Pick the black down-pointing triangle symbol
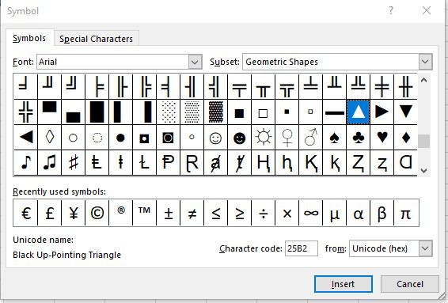The image size is (448, 303). pos(405,112)
